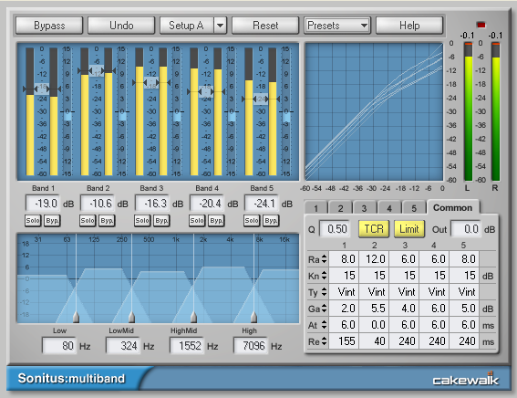The image size is (517, 398).
Task: Click the HighMid crossover field 1552 Hz
Action: [x=187, y=346]
